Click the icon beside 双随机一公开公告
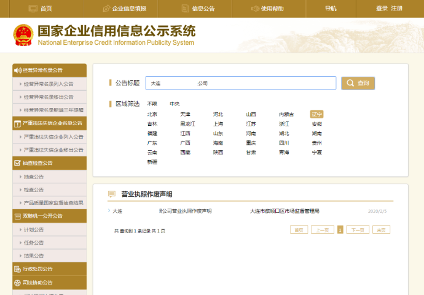424x295 pixels. pyautogui.click(x=17, y=216)
